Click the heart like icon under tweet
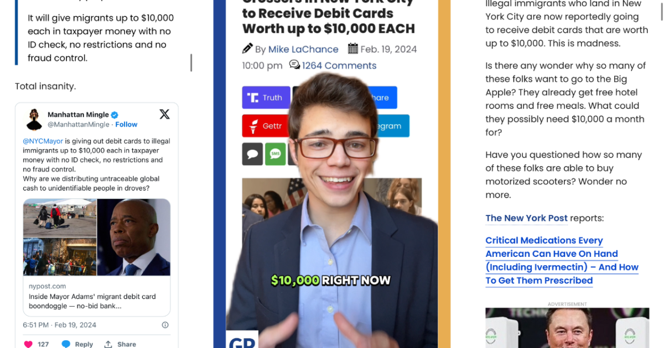The width and height of the screenshot is (664, 348). pos(28,344)
